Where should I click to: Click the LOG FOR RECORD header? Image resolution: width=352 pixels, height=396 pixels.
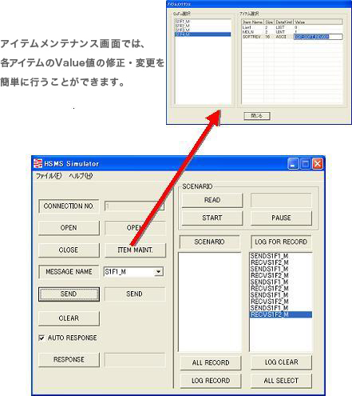[281, 242]
